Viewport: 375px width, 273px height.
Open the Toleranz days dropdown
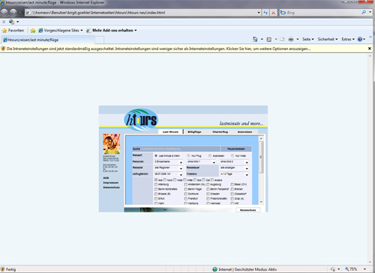point(234,174)
